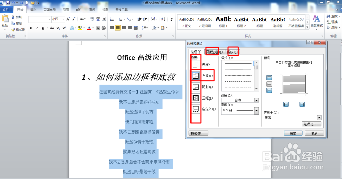Open the border color (颜色) dropdown
This screenshot has height=179, width=342.
coord(256,100)
